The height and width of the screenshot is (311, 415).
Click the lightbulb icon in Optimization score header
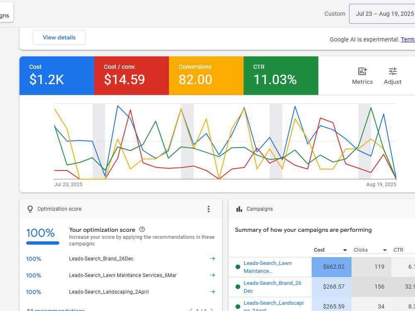click(x=30, y=209)
